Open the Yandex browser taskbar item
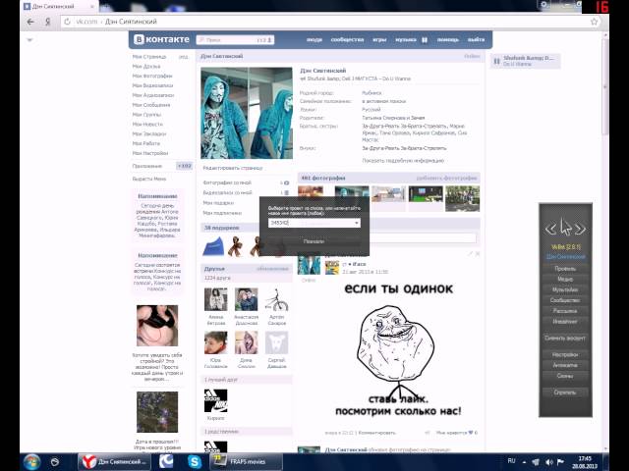 point(114,462)
